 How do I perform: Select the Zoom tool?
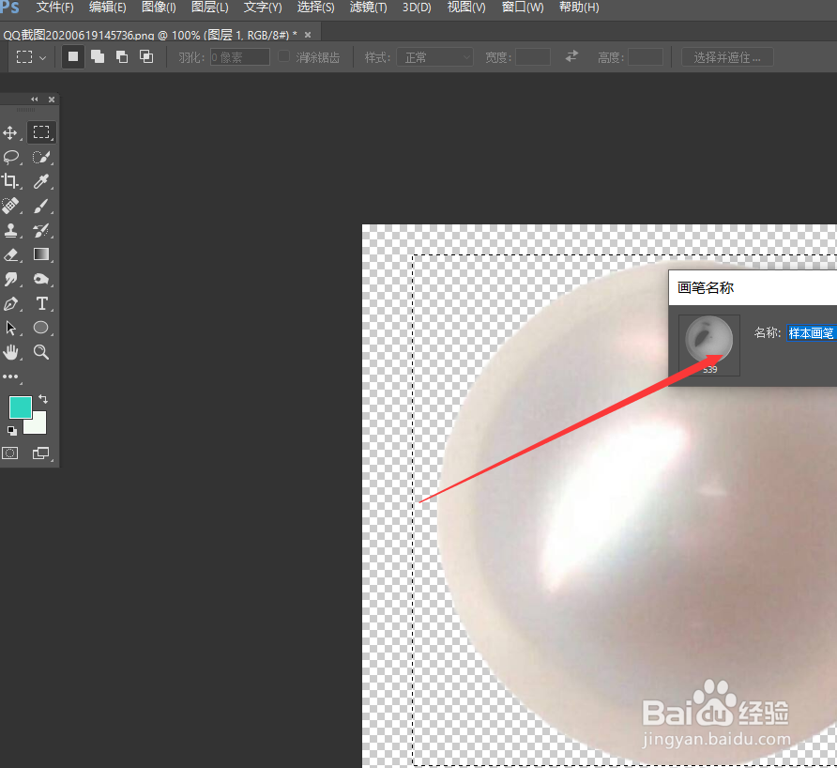[41, 352]
